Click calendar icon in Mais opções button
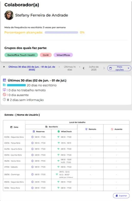The height and width of the screenshot is (201, 132). pos(111,68)
